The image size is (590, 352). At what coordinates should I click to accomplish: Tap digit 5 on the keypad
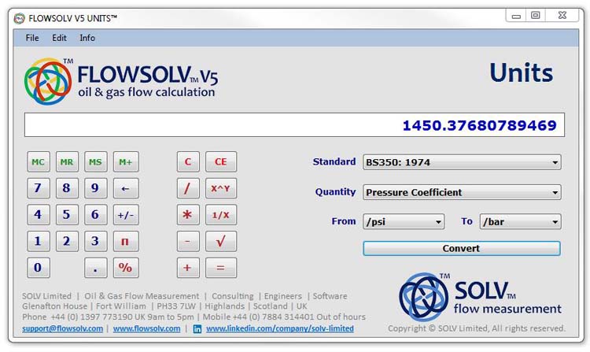67,215
